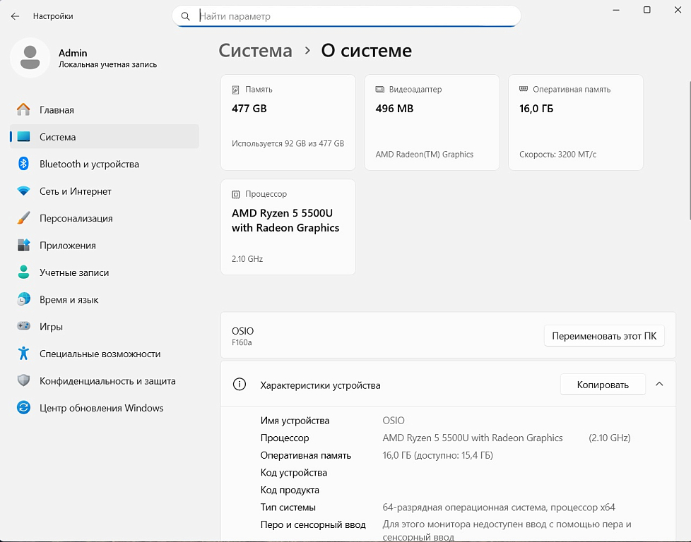Click the Система breadcrumb link
691x542 pixels.
[x=255, y=51]
